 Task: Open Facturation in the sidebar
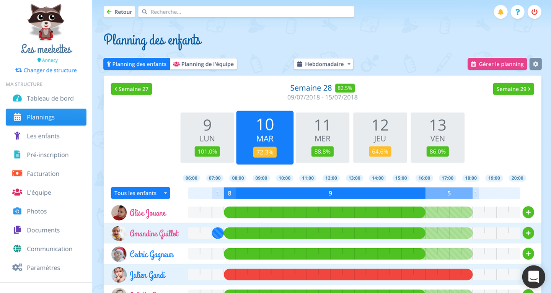tap(43, 174)
